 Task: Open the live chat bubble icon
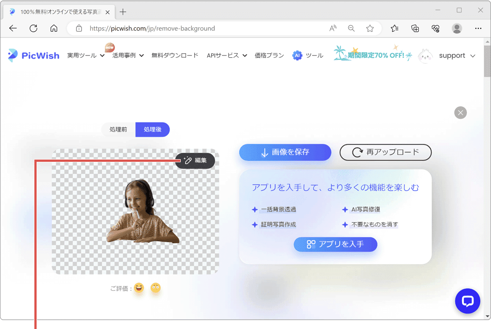[x=467, y=301]
